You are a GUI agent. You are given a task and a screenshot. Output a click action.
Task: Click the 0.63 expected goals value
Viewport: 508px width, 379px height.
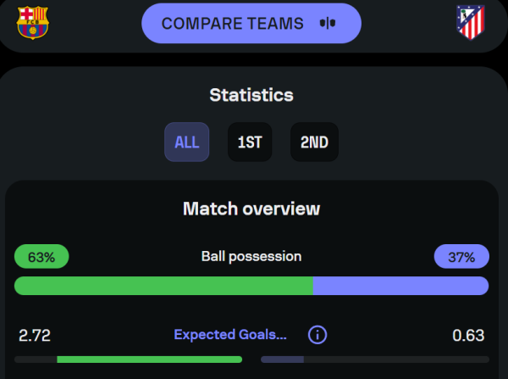click(468, 335)
